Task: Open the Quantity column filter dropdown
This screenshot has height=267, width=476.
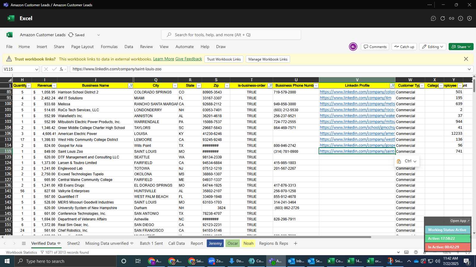Action: [29, 85]
